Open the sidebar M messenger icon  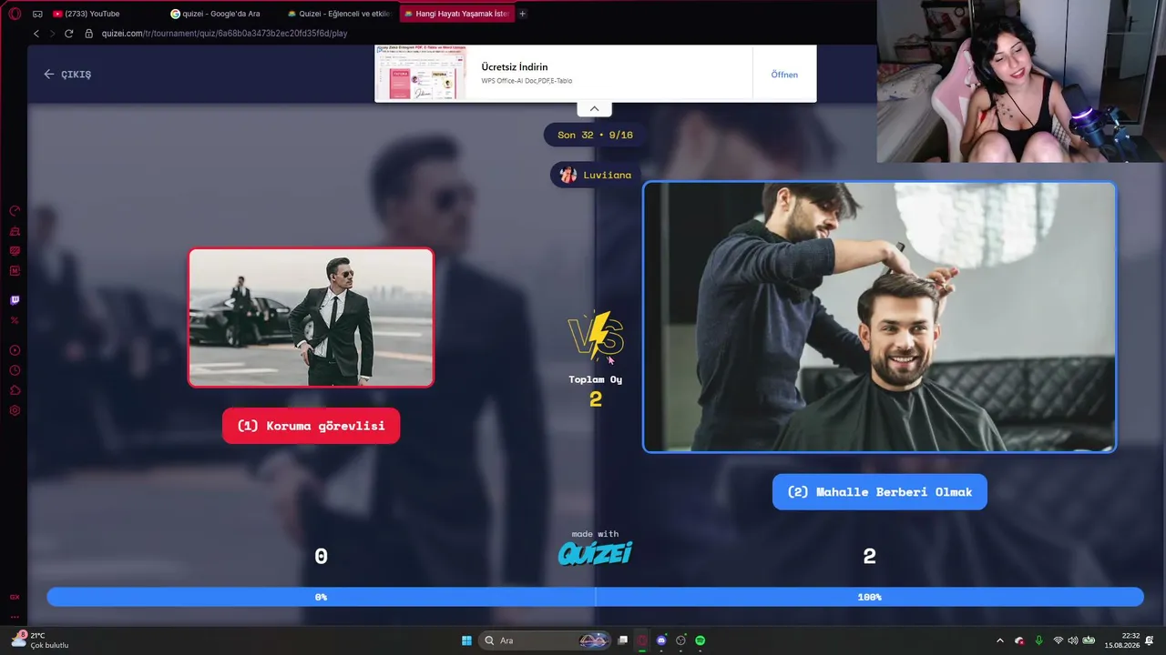coord(15,270)
